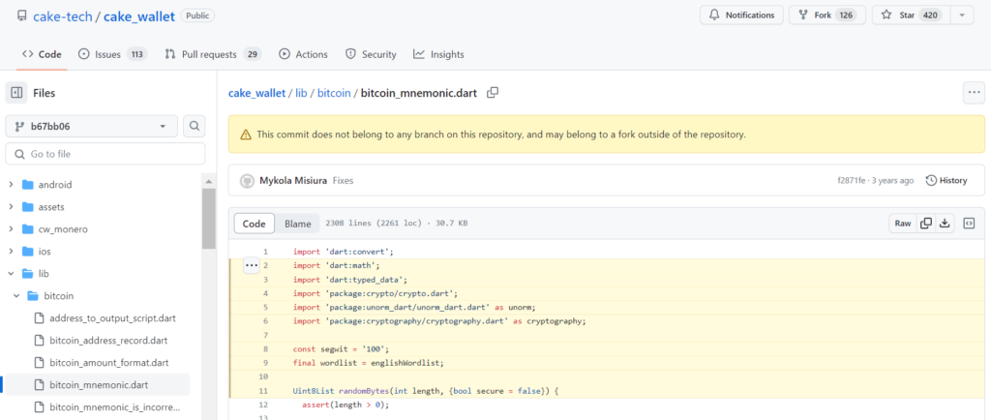Click the Mykola Misiura avatar icon
Image resolution: width=991 pixels, height=420 pixels.
point(247,181)
